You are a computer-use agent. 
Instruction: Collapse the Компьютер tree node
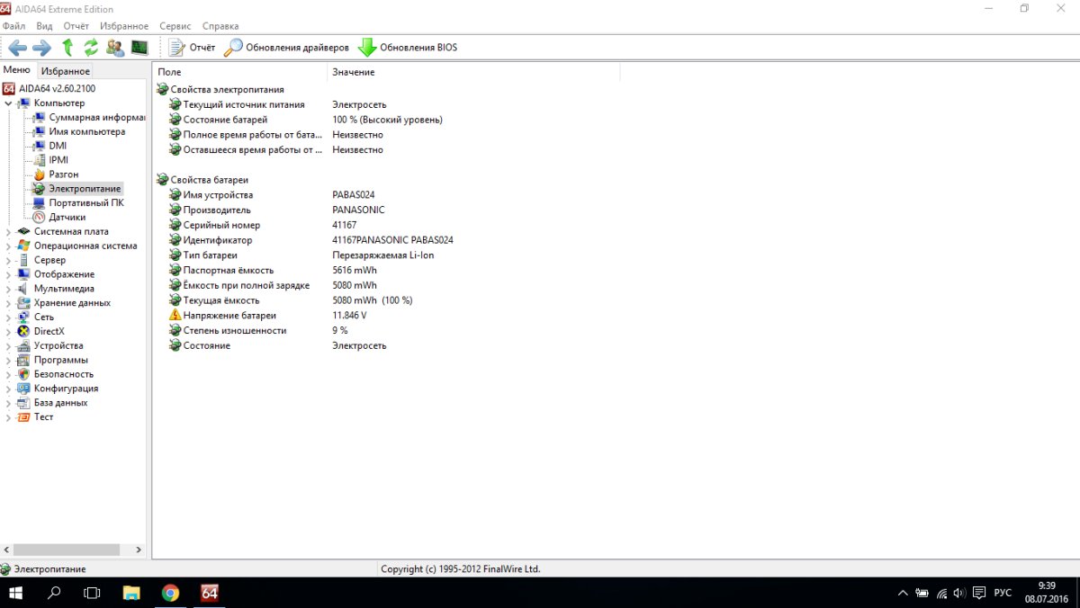[8, 103]
